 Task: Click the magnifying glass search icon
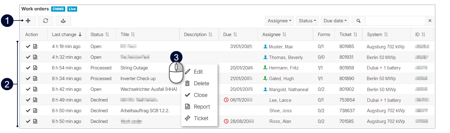pos(358,21)
